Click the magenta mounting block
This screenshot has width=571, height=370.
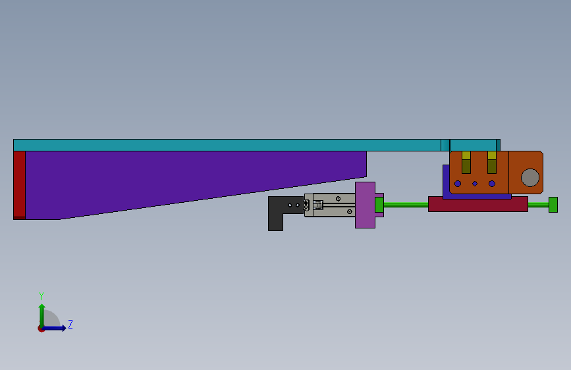[x=366, y=205]
